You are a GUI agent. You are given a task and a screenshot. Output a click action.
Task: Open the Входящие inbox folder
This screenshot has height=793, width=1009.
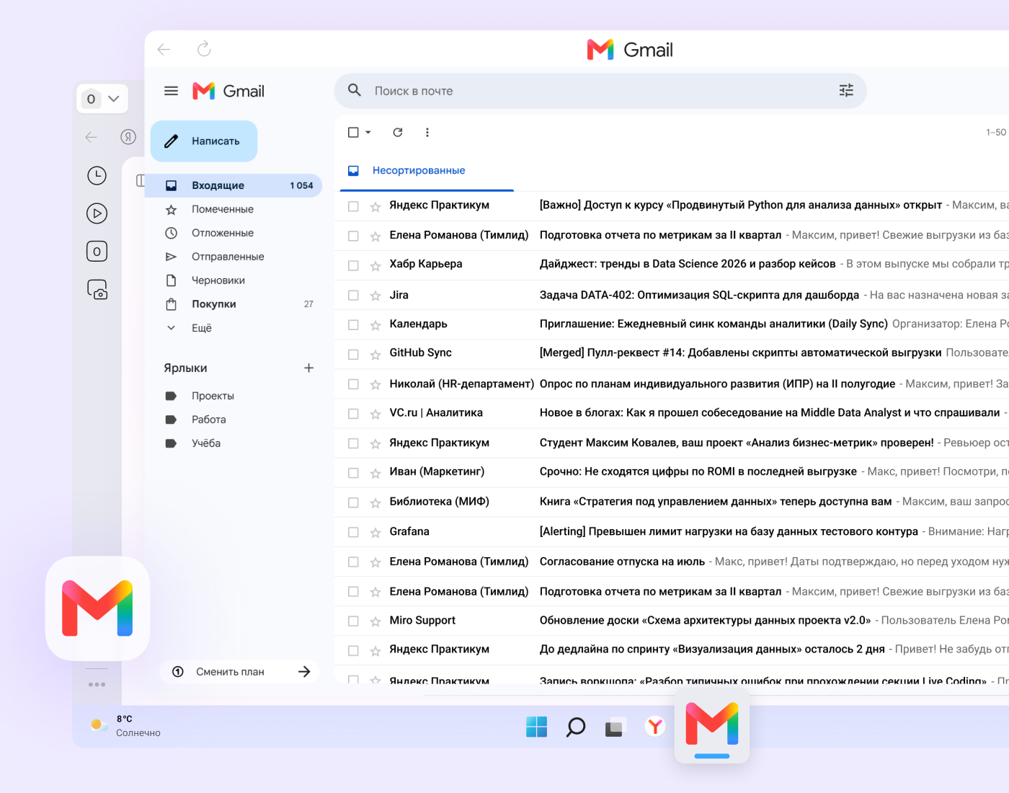click(234, 185)
